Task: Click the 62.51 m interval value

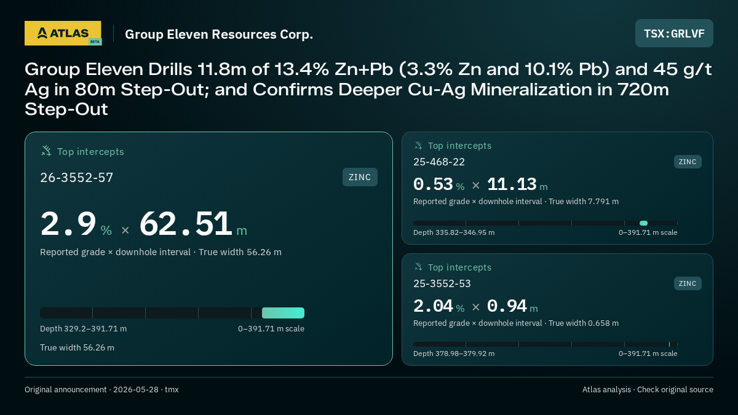Action: click(193, 224)
